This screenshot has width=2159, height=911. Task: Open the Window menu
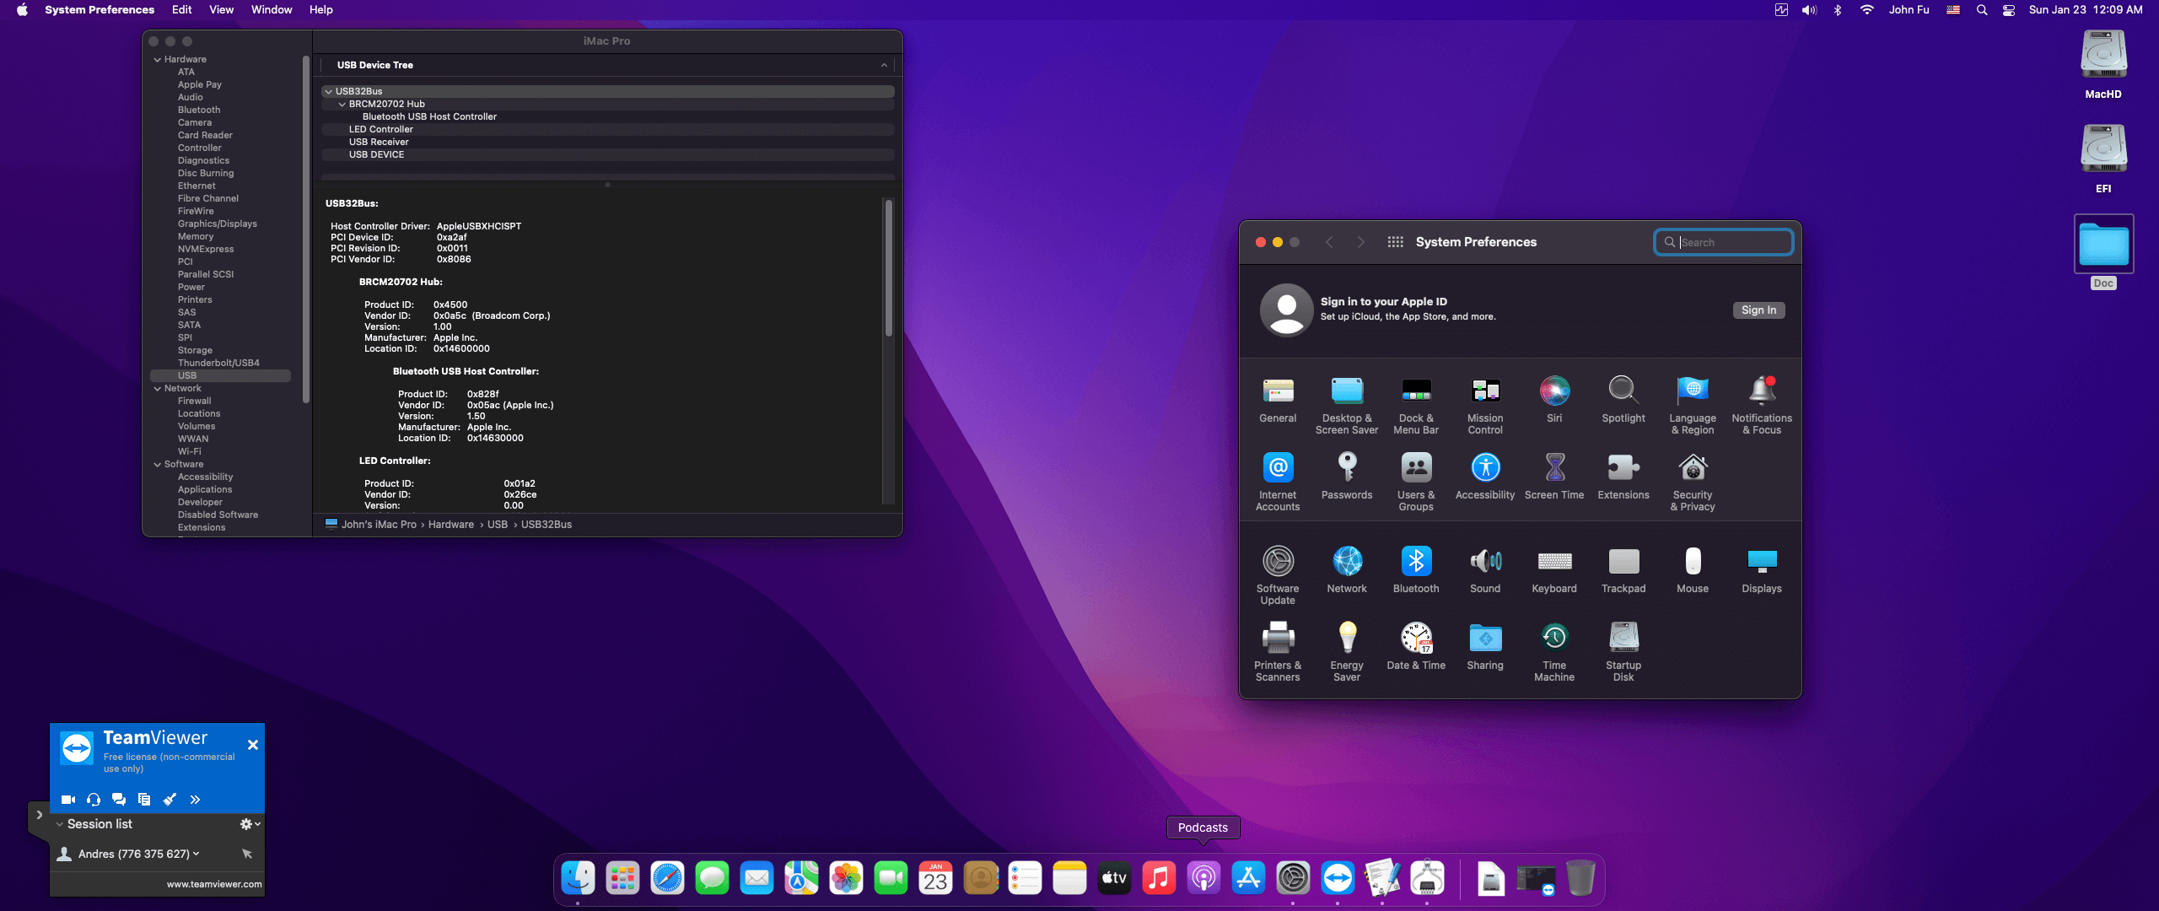coord(272,10)
